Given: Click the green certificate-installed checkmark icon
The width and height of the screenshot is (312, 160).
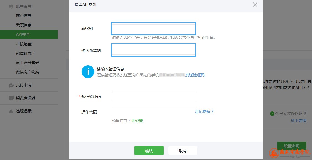Looking at the screenshot, I should coord(272,114).
